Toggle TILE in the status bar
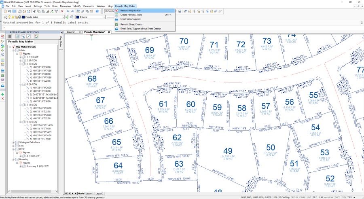Image resolution: width=364 pixels, height=199 pixels. tap(315, 197)
